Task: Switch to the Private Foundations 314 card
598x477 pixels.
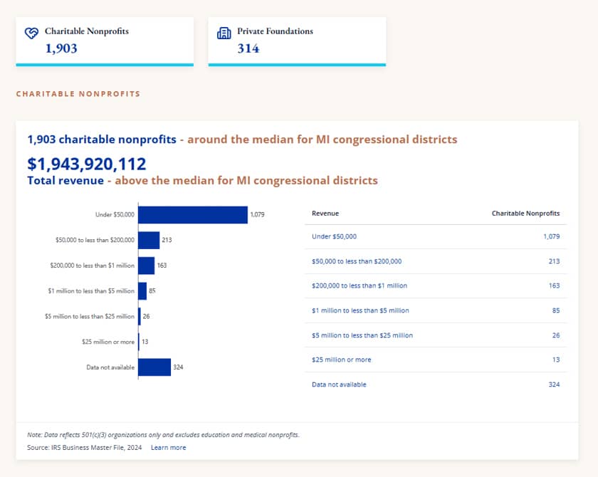Action: tap(297, 41)
